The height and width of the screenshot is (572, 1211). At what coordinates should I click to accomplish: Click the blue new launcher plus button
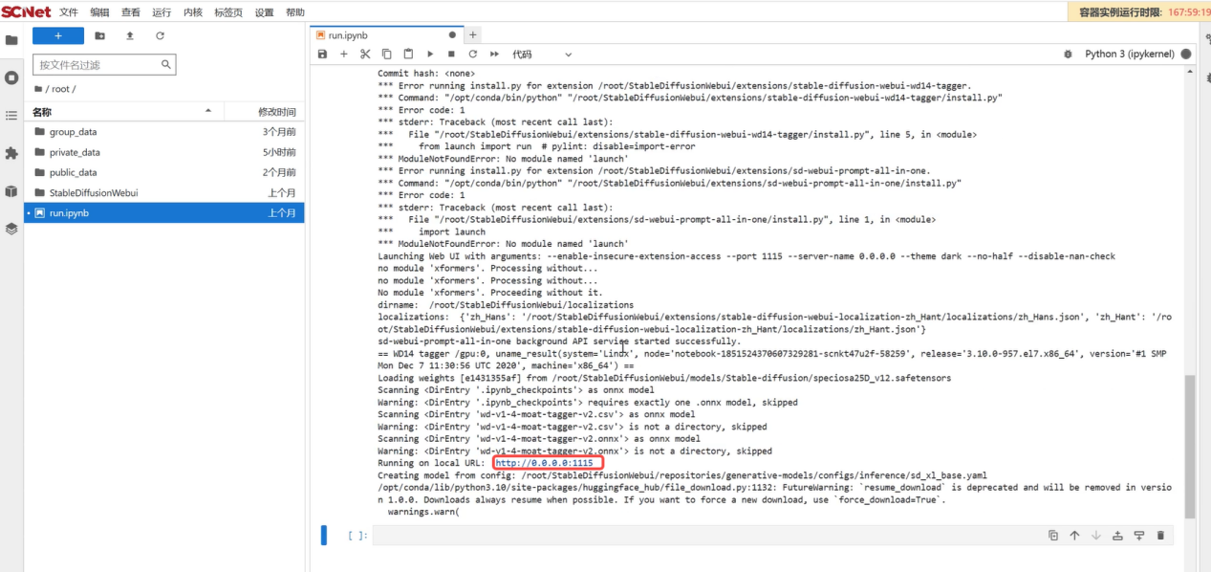tap(58, 35)
